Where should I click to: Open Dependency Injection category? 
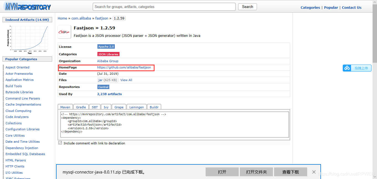(22, 148)
